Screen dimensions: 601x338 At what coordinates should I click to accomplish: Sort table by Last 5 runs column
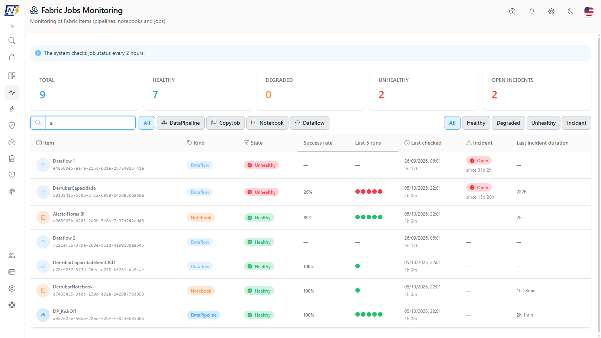tap(368, 143)
